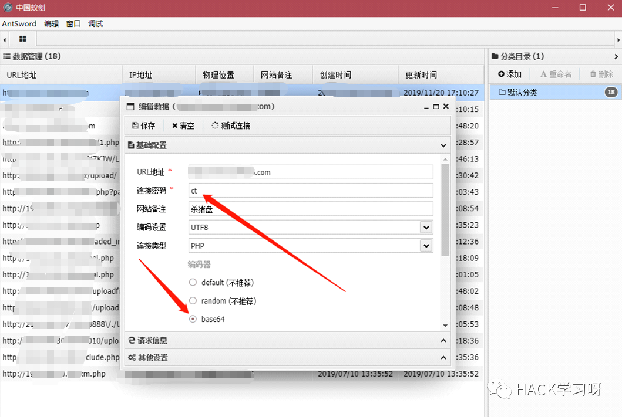Click the dialog scrollbar down arrow
The height and width of the screenshot is (417, 622).
[445, 326]
